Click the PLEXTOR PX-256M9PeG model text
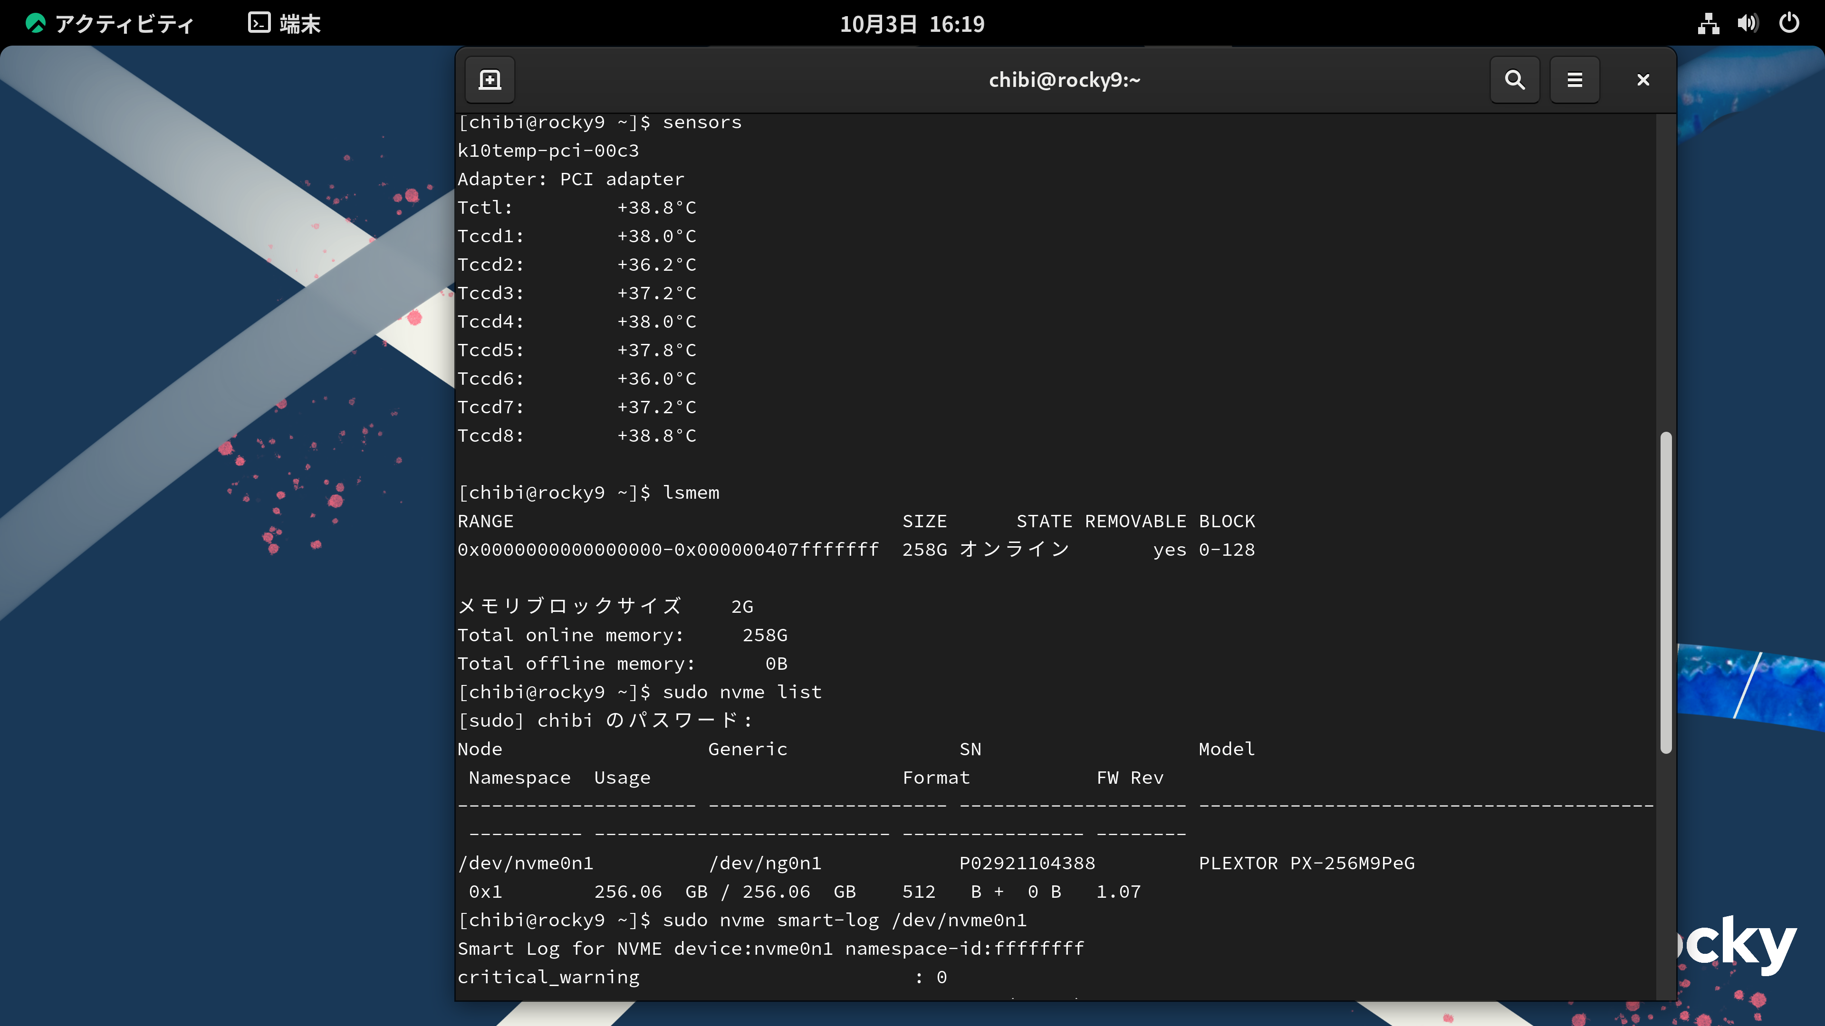This screenshot has width=1825, height=1026. click(1306, 863)
